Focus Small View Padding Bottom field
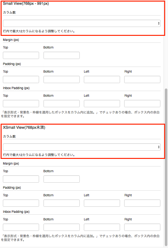Screen dimensions: 168x248 coord(61,79)
